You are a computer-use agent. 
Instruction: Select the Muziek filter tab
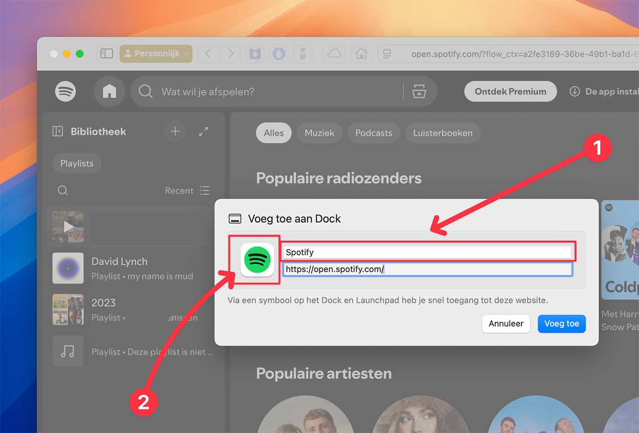[x=319, y=133]
